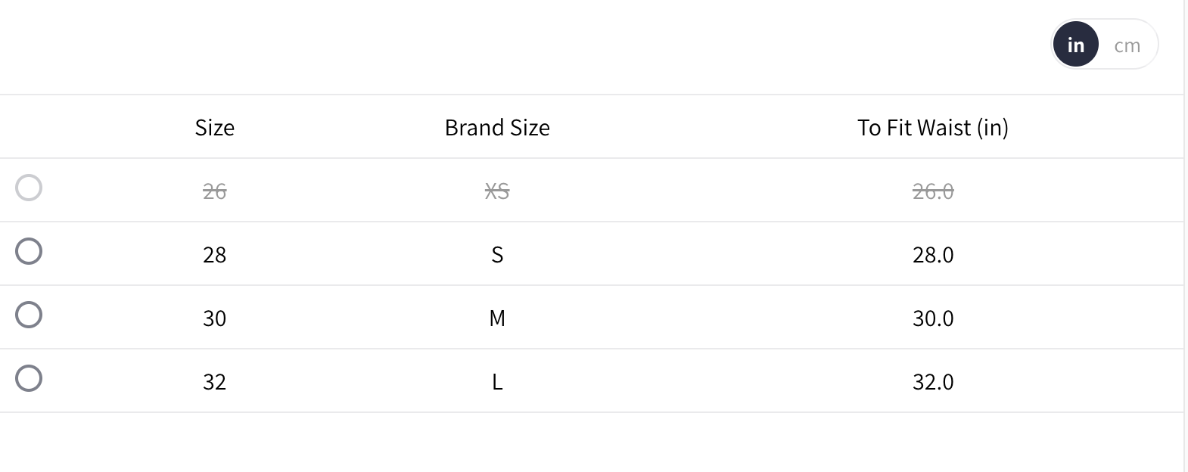Screen dimensions: 1188x472
Task: Click the disabled size 26 radio button
Action: (x=29, y=188)
